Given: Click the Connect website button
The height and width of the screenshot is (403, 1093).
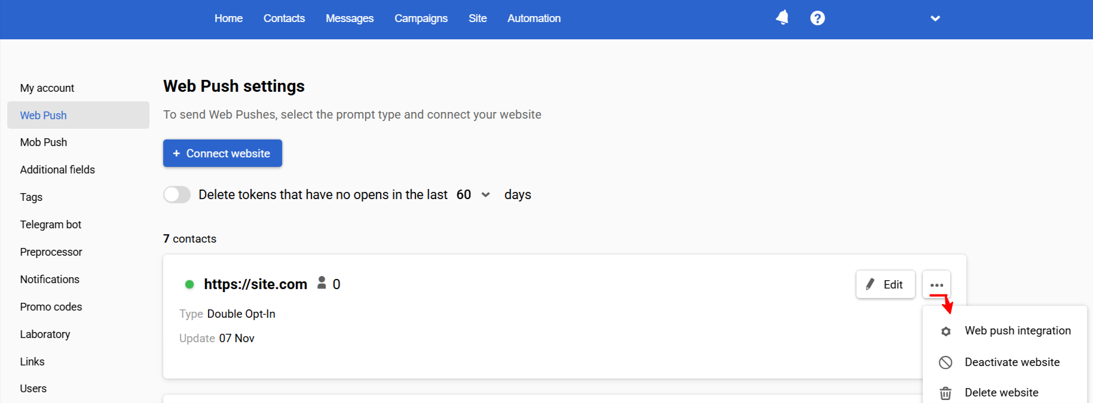Looking at the screenshot, I should tap(222, 153).
